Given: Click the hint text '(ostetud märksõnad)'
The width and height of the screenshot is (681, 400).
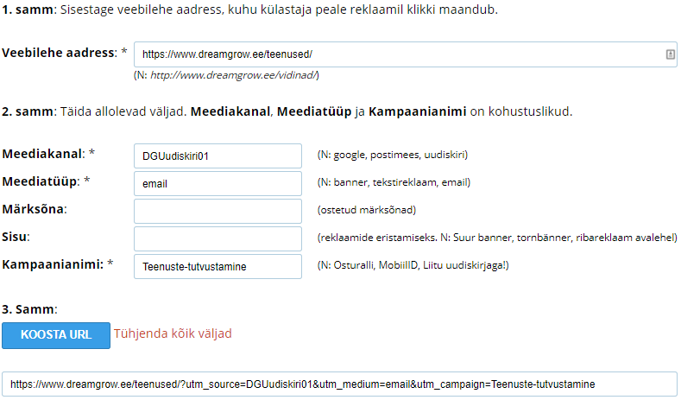Looking at the screenshot, I should point(367,210).
